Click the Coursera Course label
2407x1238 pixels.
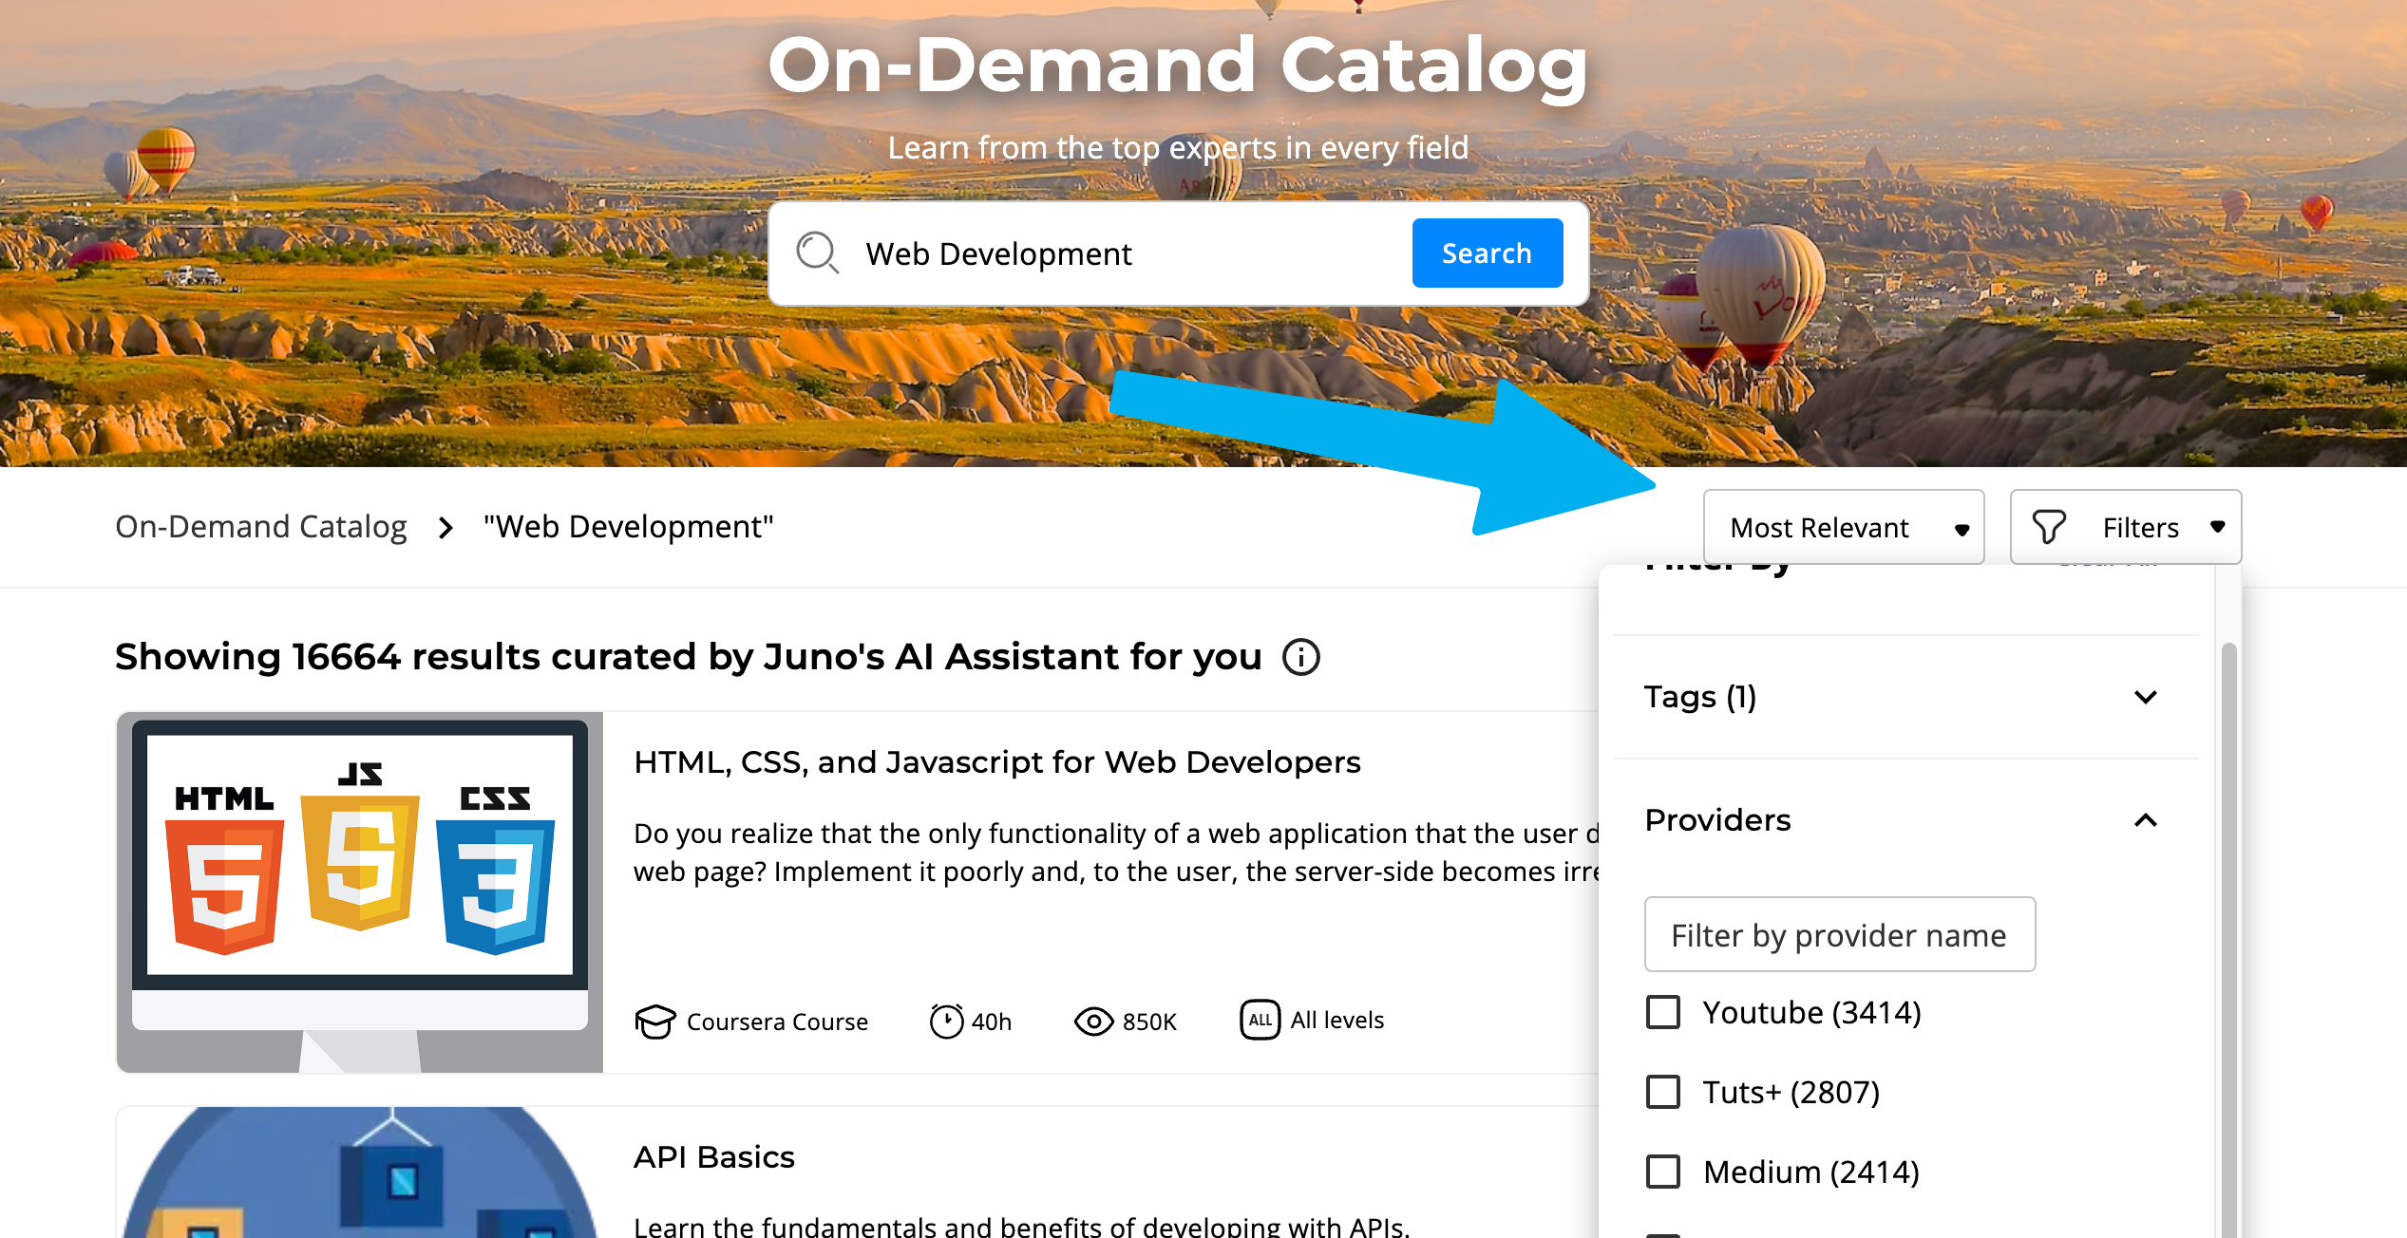pyautogui.click(x=777, y=1022)
